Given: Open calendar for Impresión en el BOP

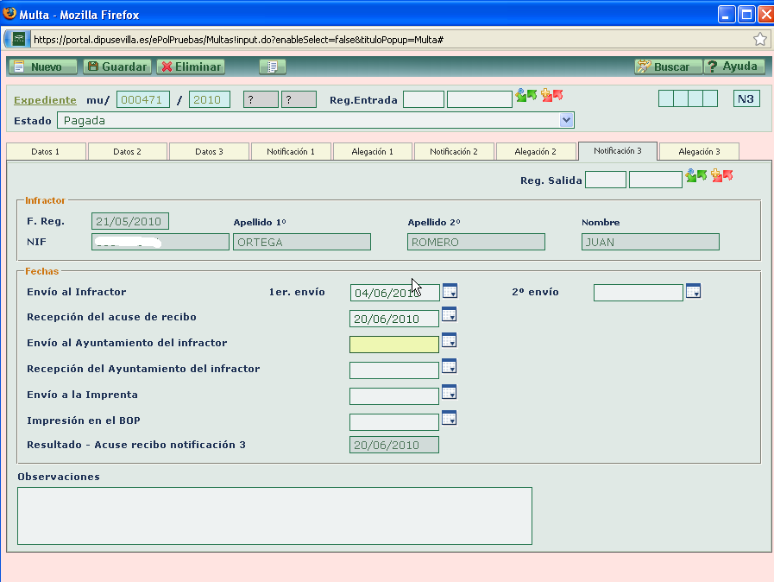Looking at the screenshot, I should (450, 419).
